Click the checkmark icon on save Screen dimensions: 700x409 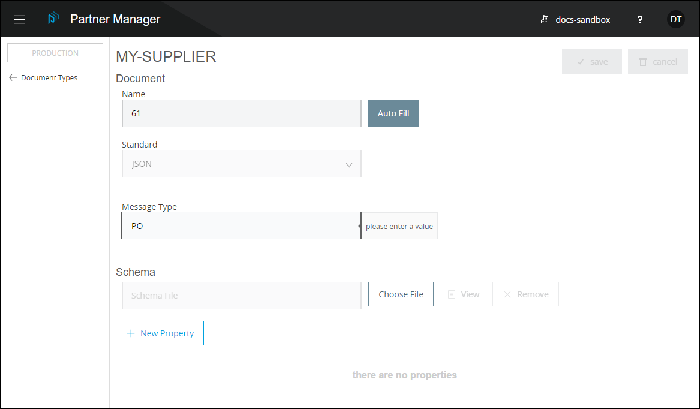tap(580, 62)
